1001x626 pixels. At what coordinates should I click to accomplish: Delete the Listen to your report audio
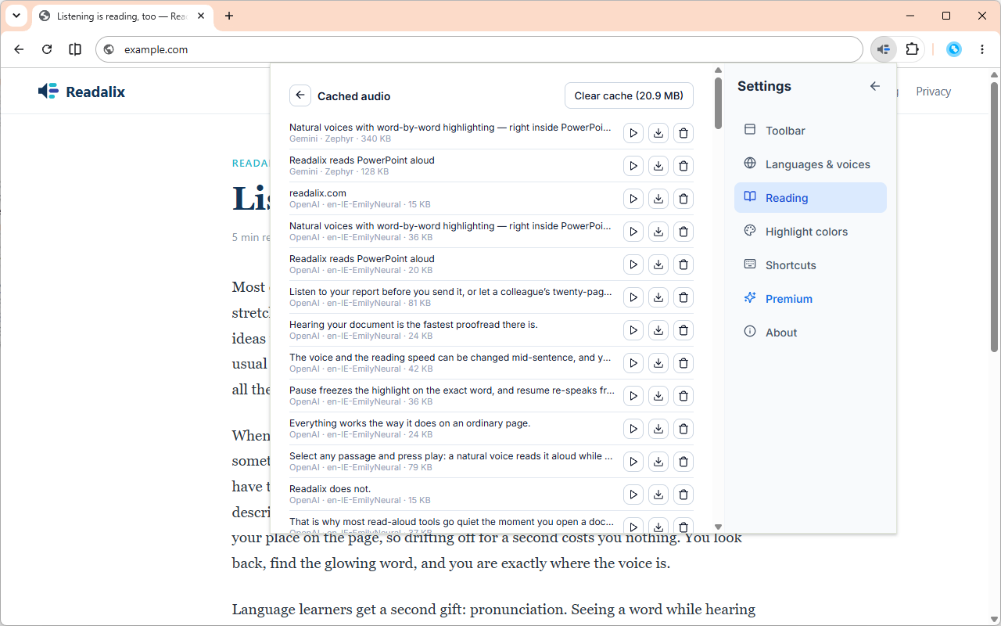[683, 297]
